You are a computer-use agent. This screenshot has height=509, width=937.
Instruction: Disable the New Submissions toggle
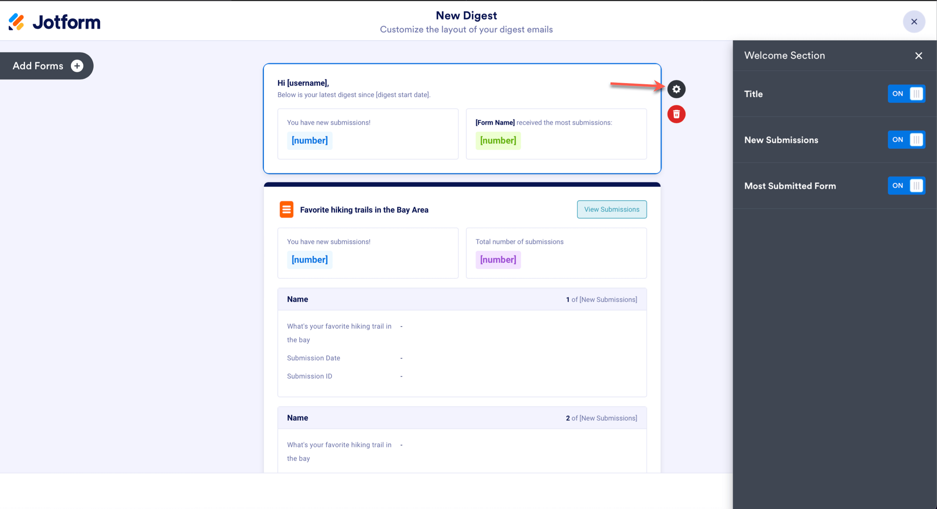[906, 140]
